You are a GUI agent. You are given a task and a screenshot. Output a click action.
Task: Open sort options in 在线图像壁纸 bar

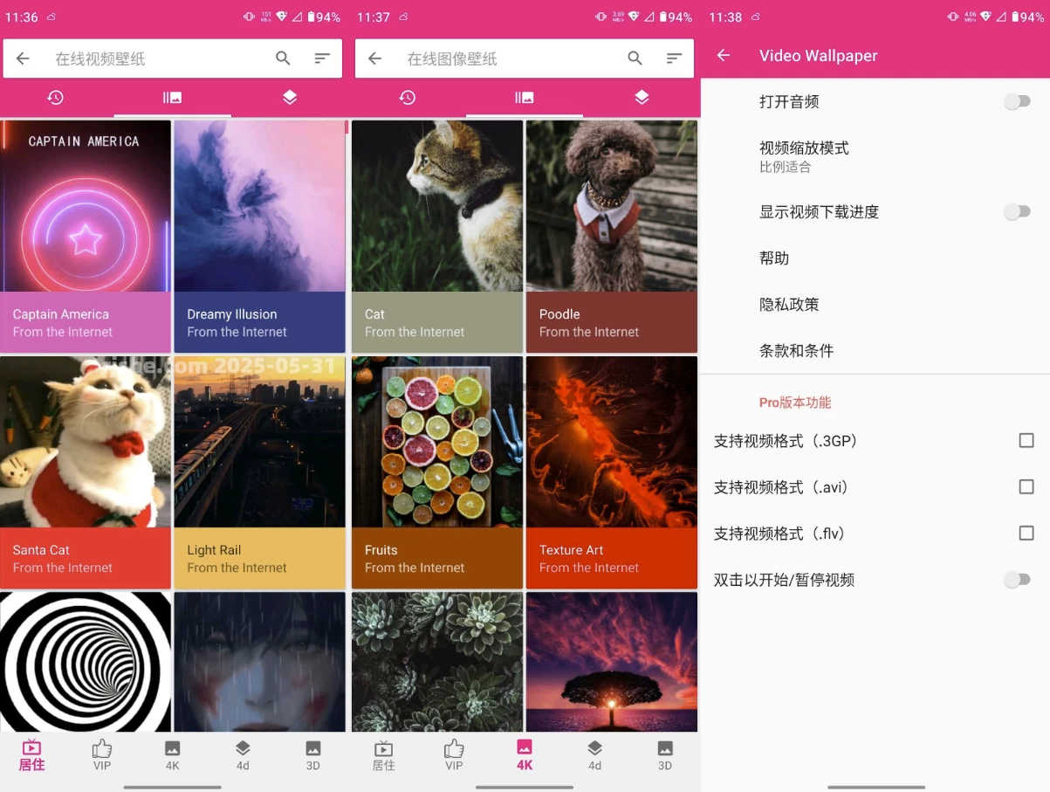(674, 59)
